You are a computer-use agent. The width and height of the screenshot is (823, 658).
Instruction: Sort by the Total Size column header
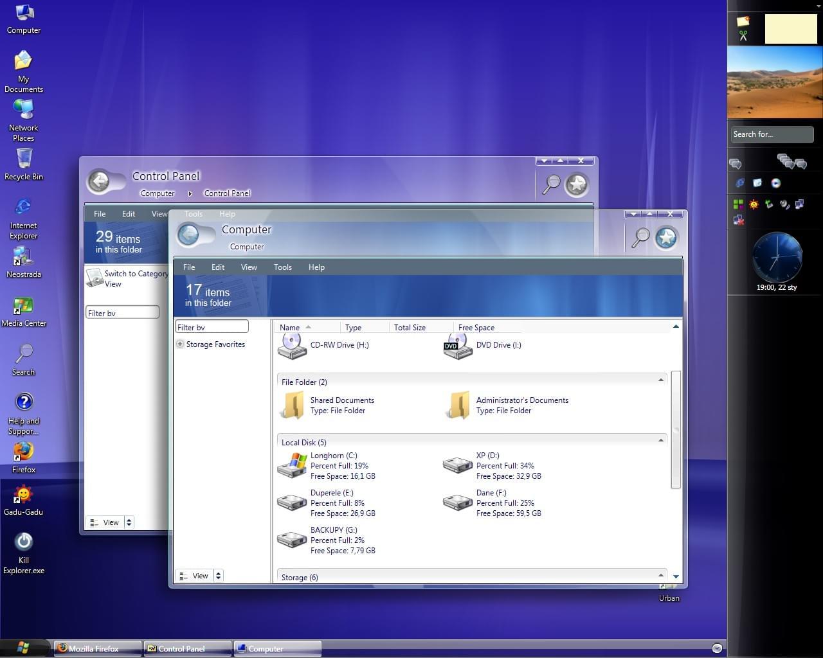(421, 327)
